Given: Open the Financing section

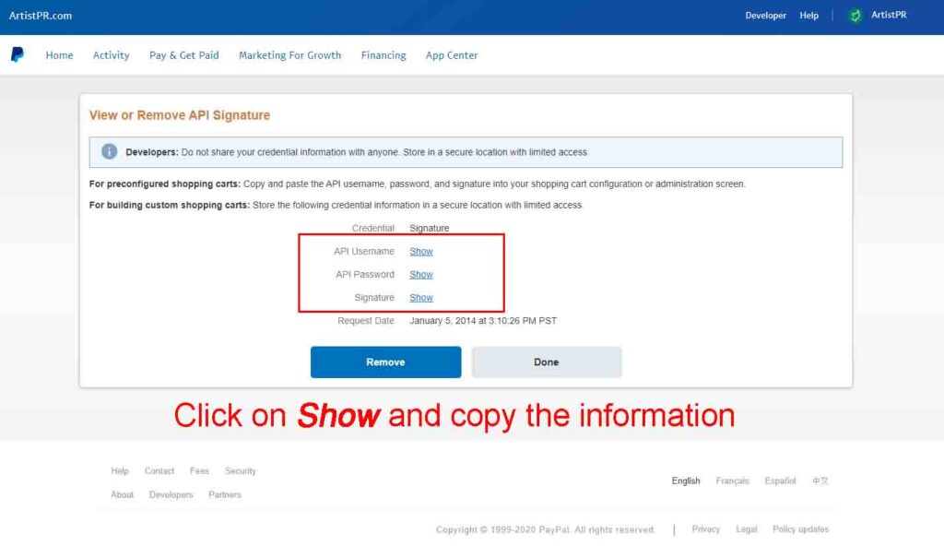Looking at the screenshot, I should tap(383, 55).
